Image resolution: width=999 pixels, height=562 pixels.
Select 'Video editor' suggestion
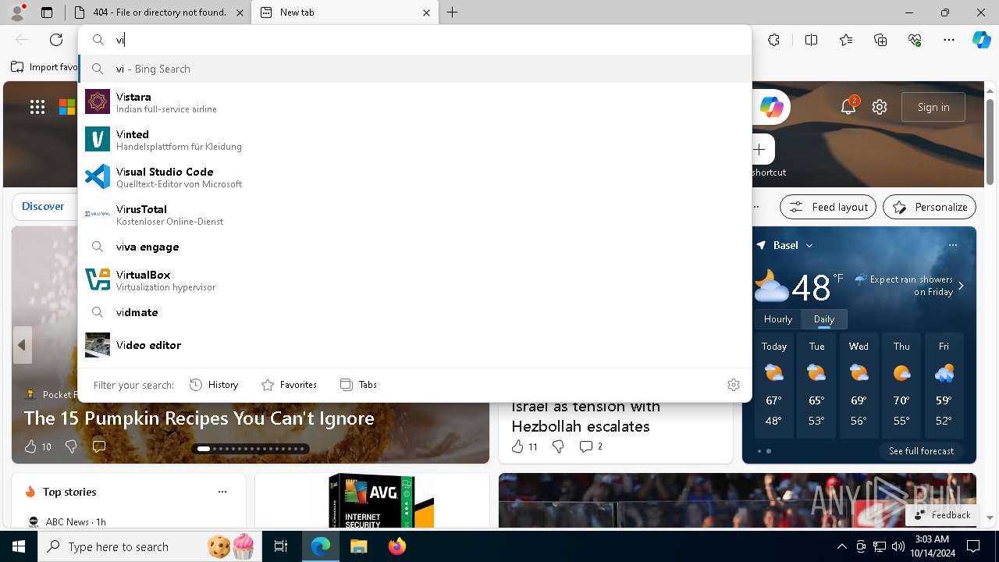(415, 345)
